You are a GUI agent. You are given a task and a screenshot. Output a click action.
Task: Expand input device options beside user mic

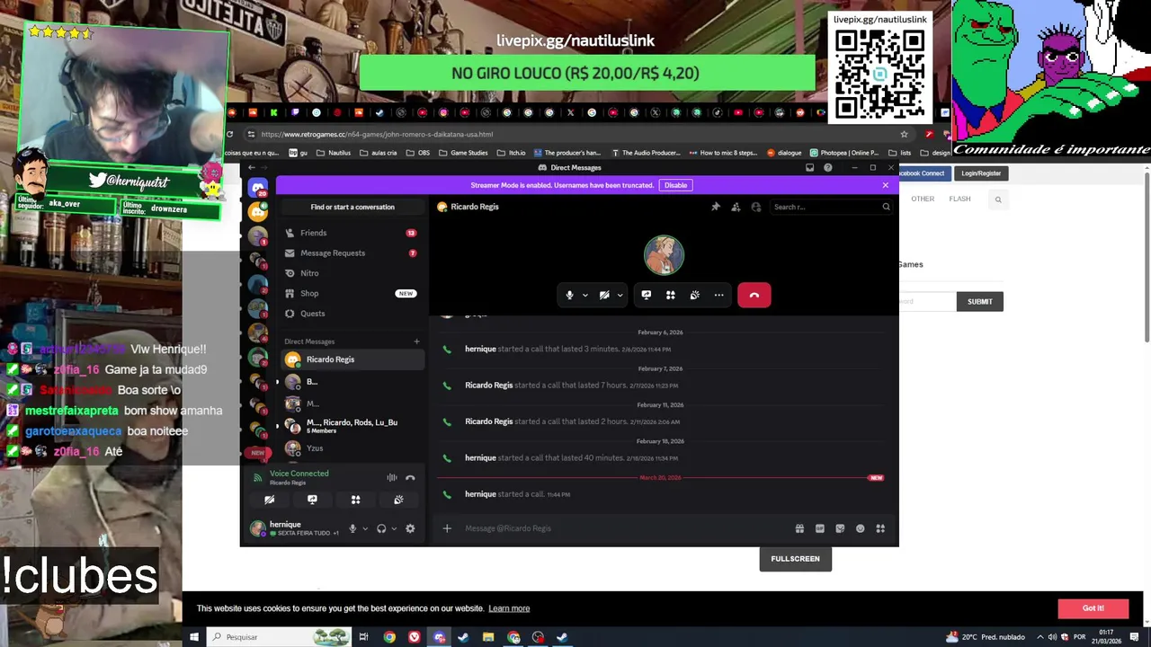click(364, 528)
